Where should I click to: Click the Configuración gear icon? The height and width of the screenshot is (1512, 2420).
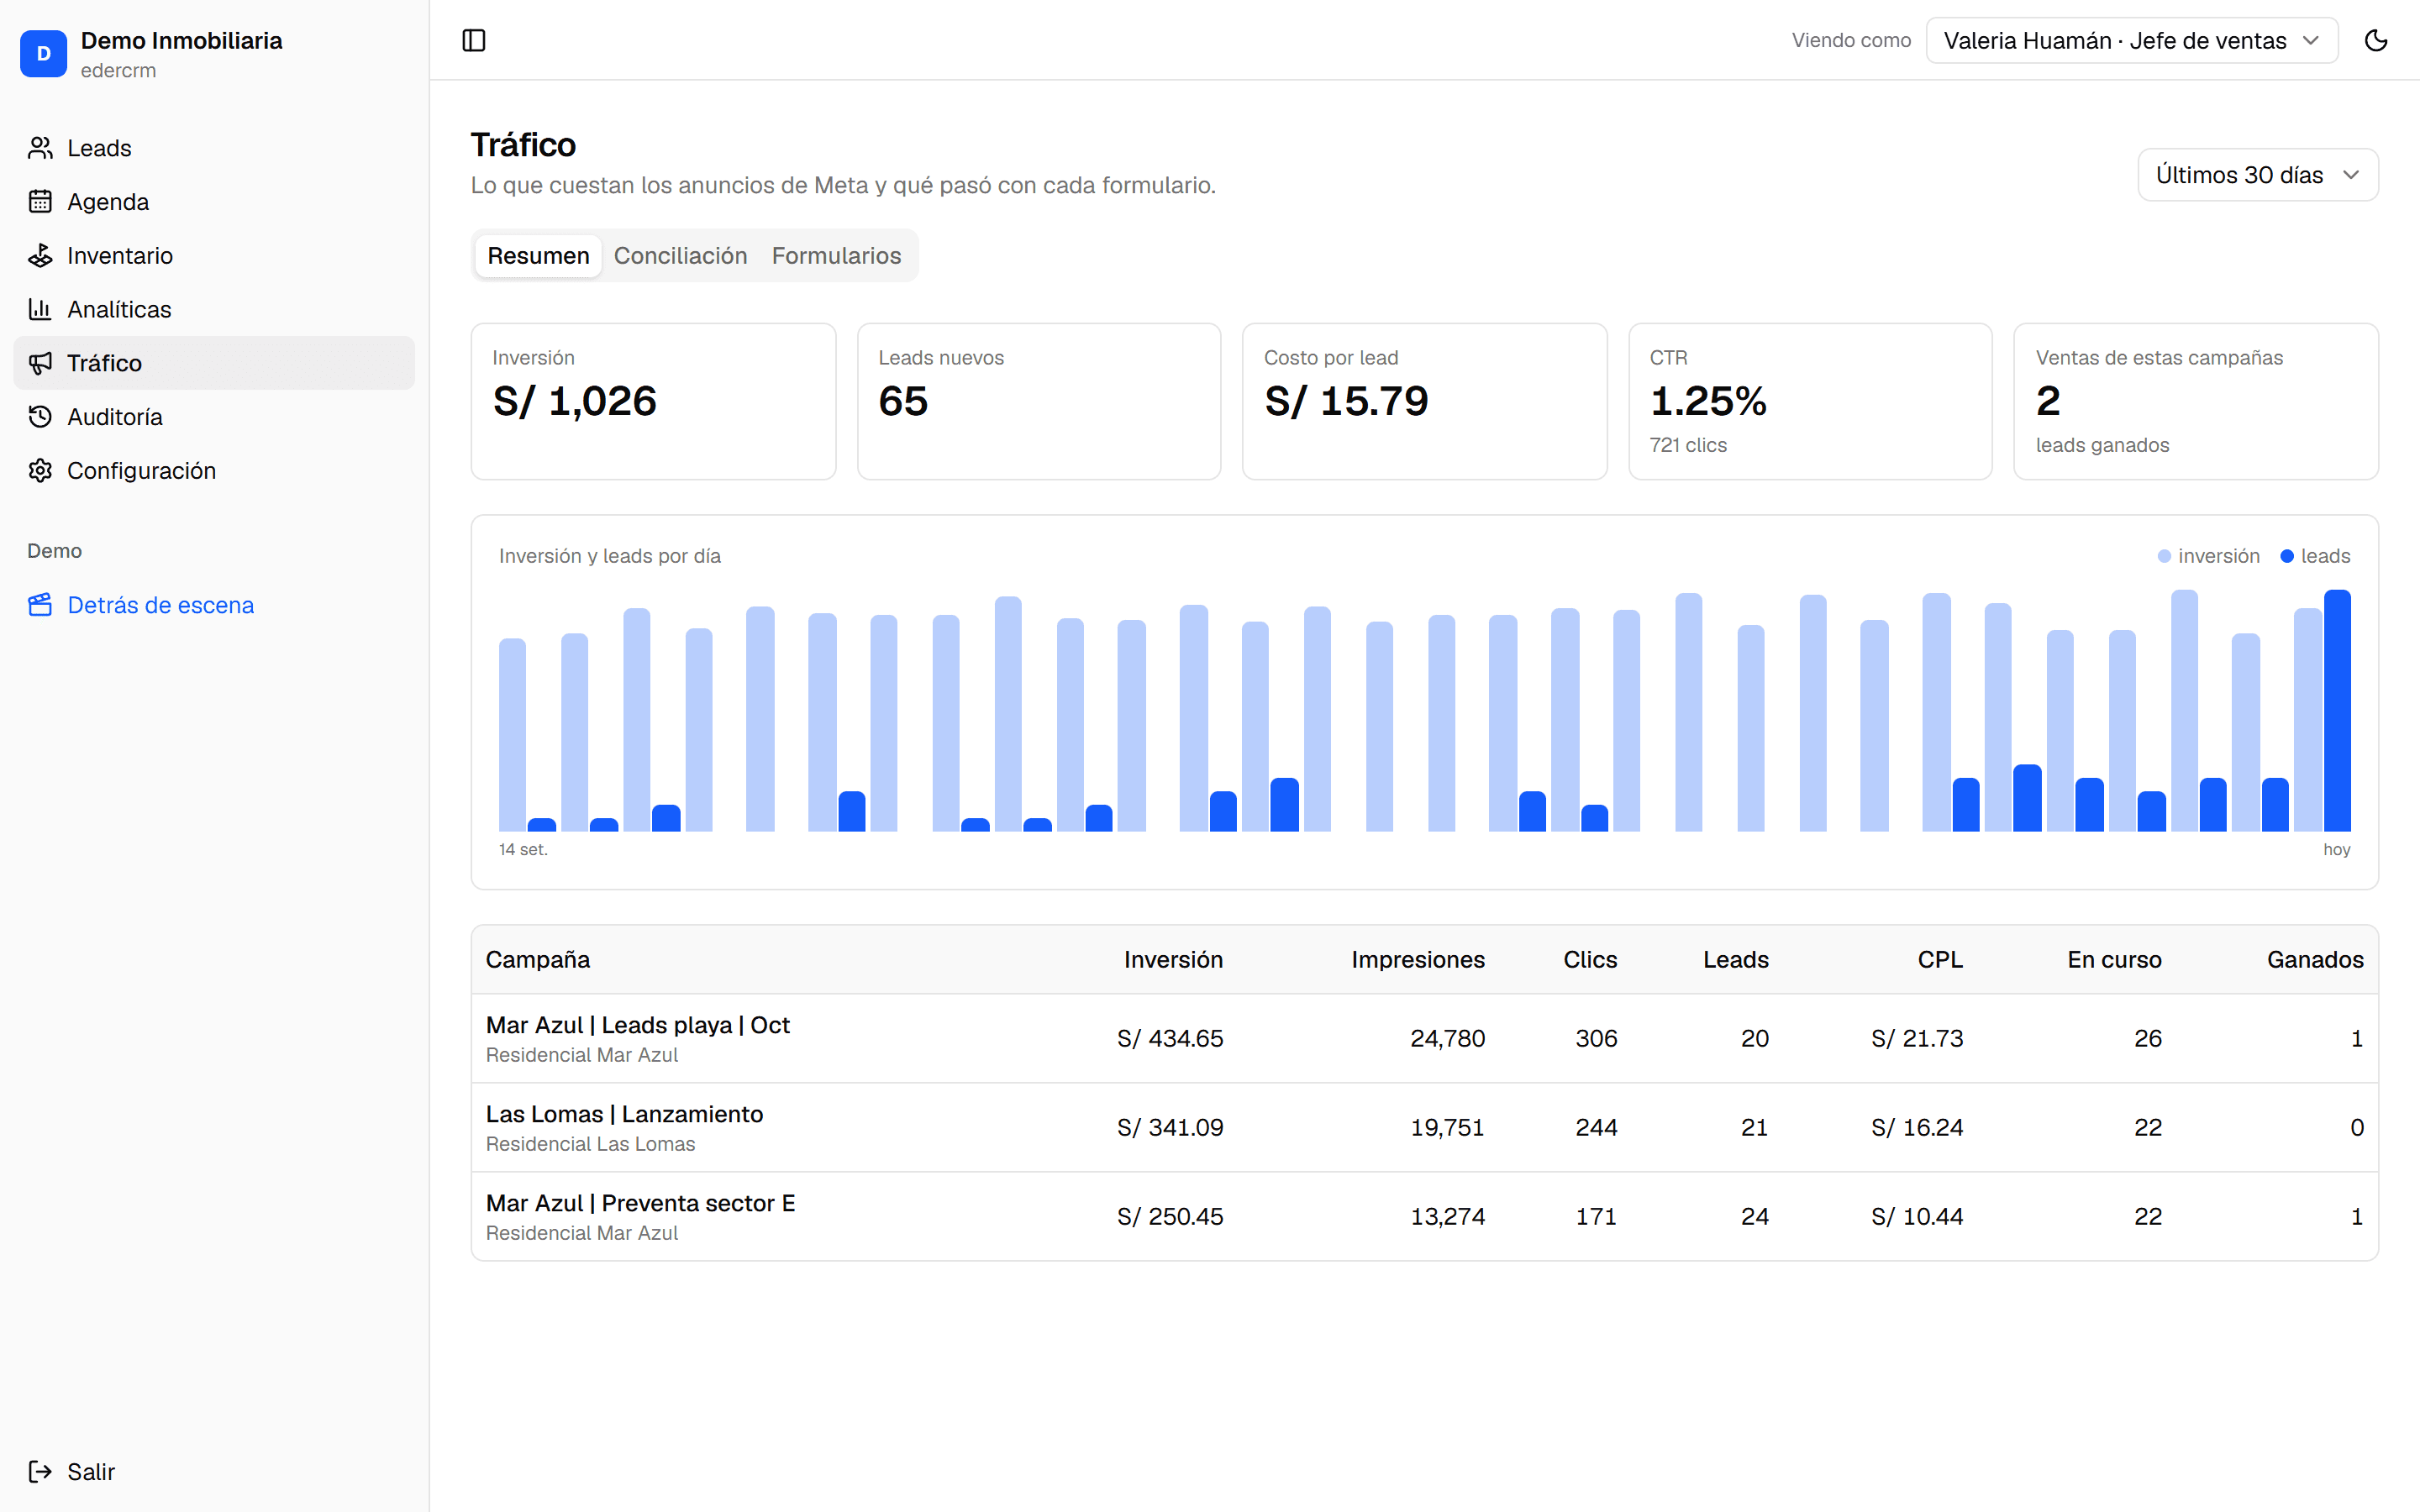point(40,471)
